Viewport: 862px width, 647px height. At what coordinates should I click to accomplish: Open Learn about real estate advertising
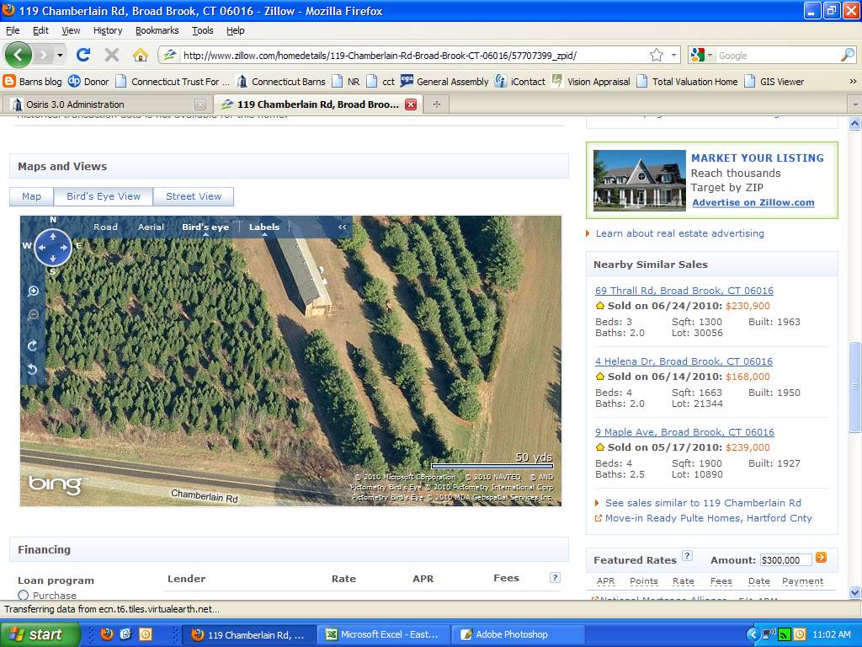coord(679,233)
